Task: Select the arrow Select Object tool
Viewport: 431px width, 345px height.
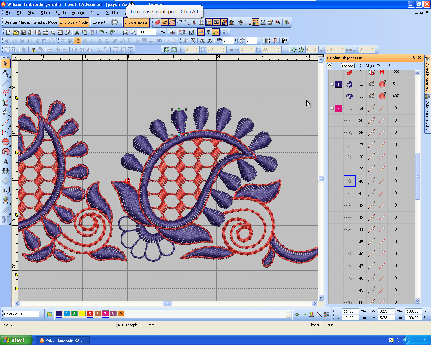Action: 6,64
